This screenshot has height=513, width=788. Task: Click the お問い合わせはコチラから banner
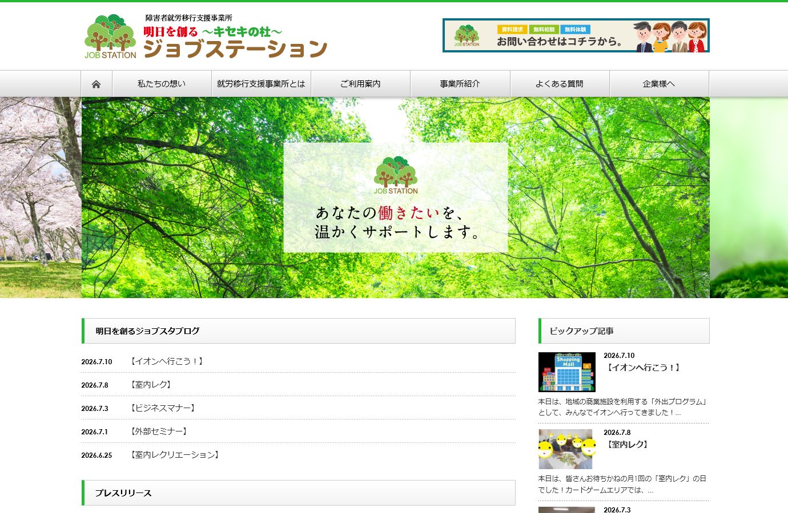pos(576,35)
